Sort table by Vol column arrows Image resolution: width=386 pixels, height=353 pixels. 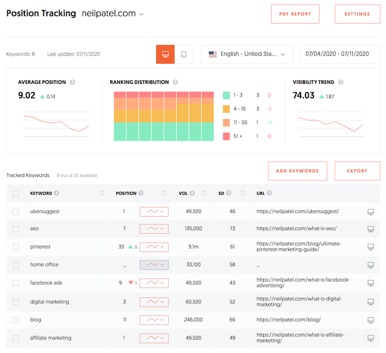click(205, 193)
